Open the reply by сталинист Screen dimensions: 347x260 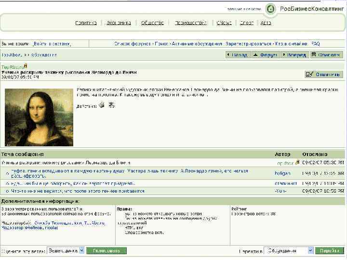click(x=73, y=183)
